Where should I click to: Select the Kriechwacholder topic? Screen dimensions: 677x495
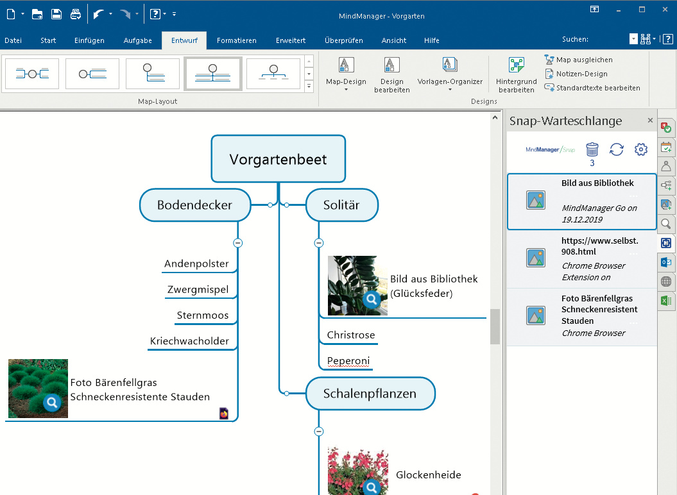189,341
